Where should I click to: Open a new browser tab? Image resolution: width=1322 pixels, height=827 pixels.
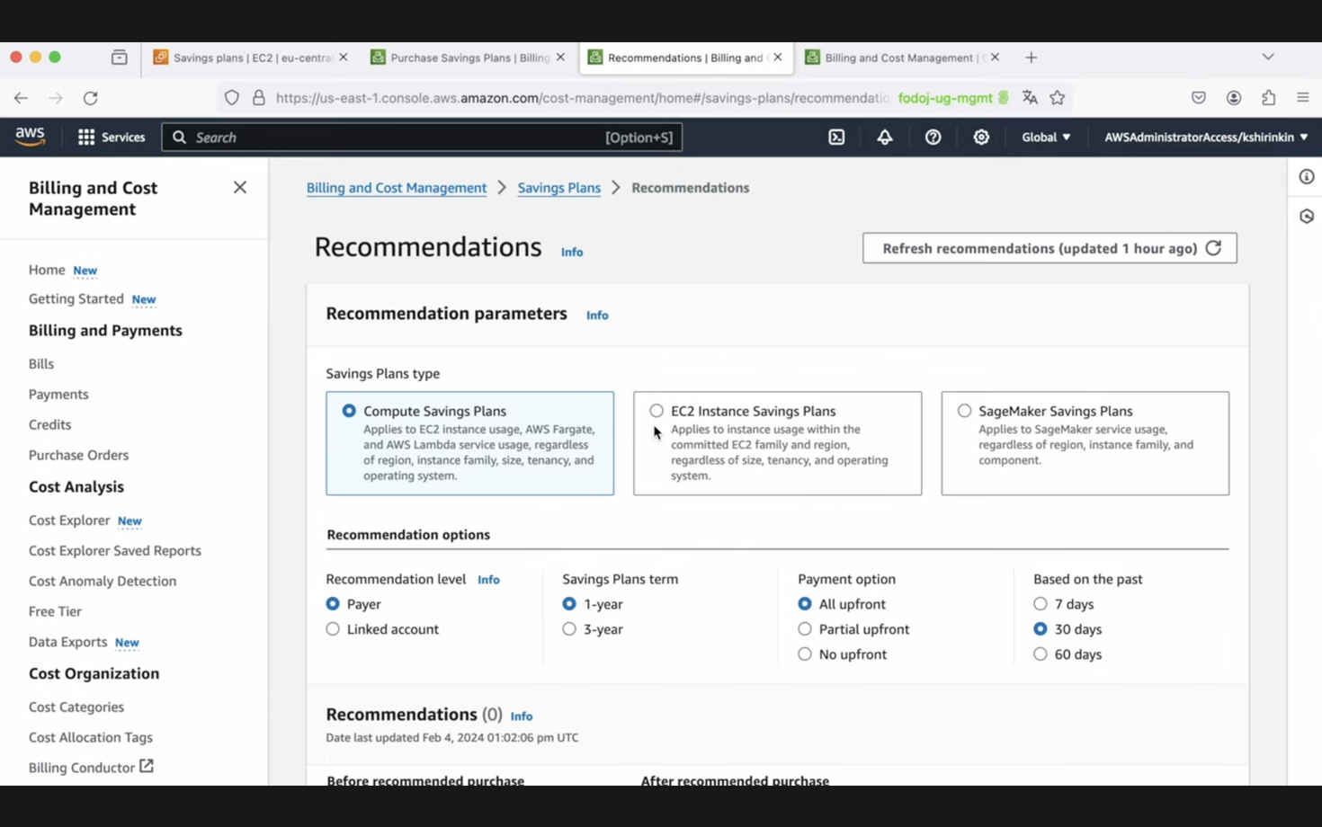click(x=1032, y=58)
